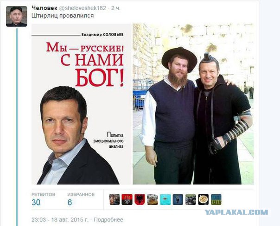Click the dark blue silhouette avatar

178,200
